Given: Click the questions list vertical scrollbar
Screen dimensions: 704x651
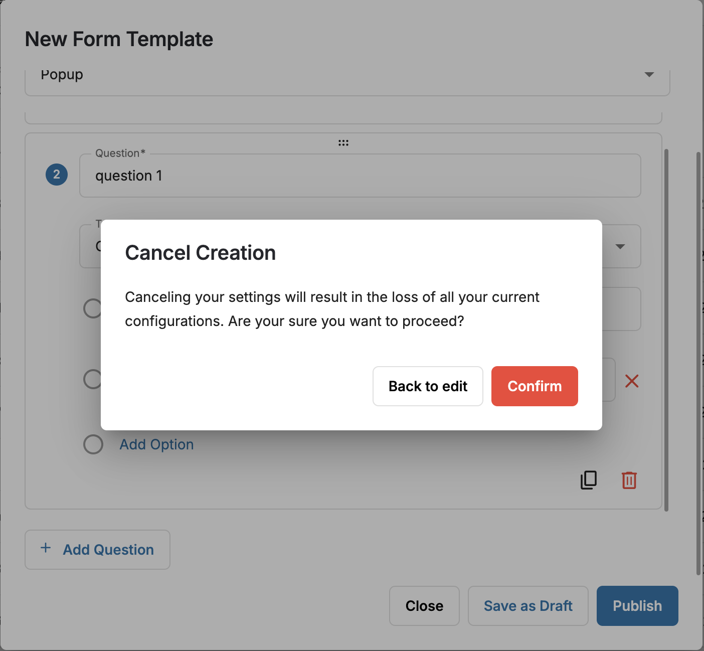Looking at the screenshot, I should [666, 330].
